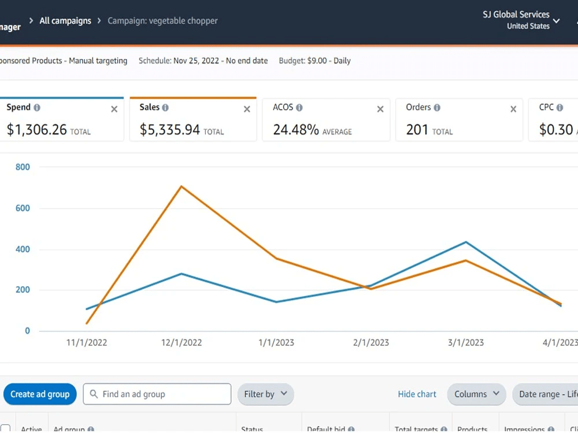Click the CPC info icon
This screenshot has width=578, height=433.
tap(560, 107)
